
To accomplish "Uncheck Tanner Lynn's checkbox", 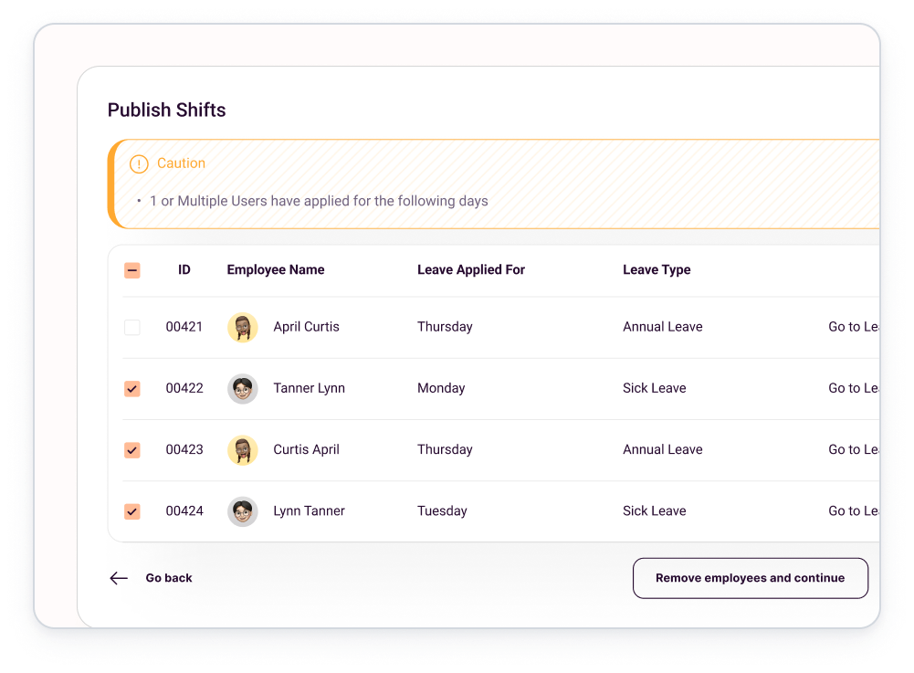I will click(x=131, y=388).
